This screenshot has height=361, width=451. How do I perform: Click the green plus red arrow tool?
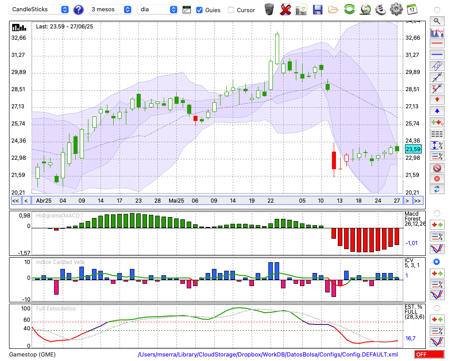[x=437, y=122]
